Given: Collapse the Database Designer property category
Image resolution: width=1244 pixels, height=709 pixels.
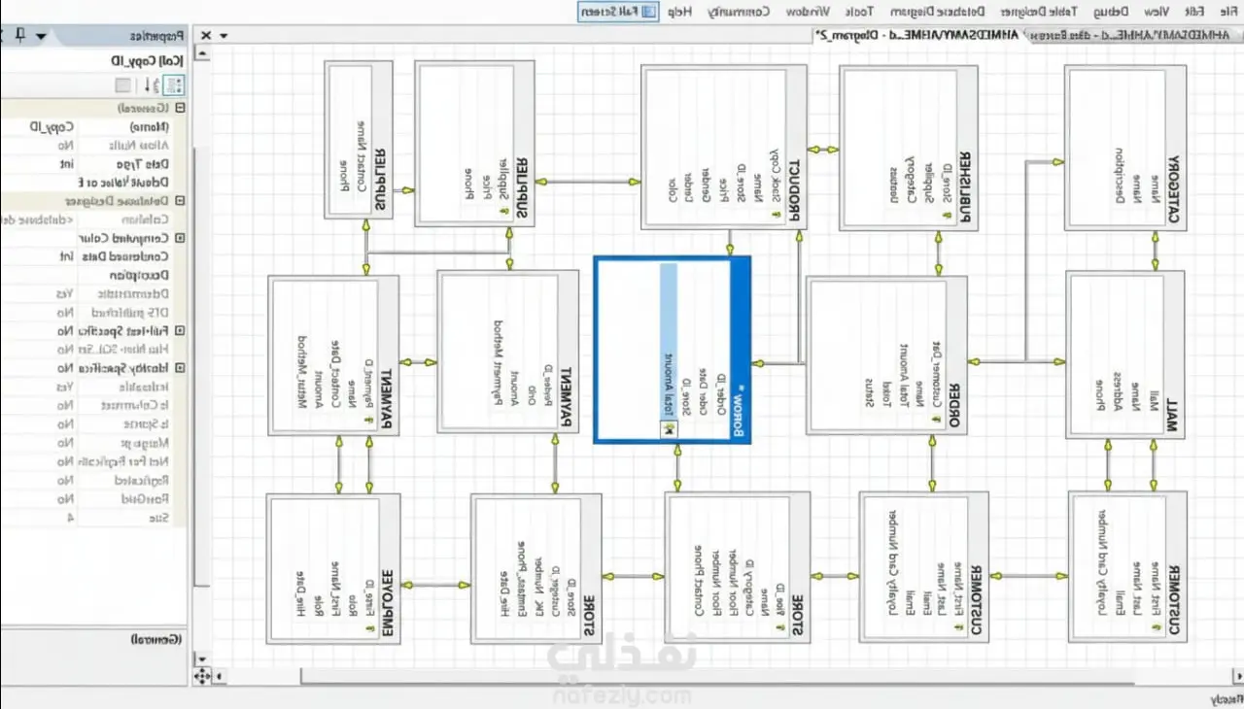Looking at the screenshot, I should tap(180, 201).
